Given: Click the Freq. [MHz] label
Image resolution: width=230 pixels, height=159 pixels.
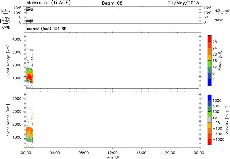Looking at the screenshot, I should (5, 19).
